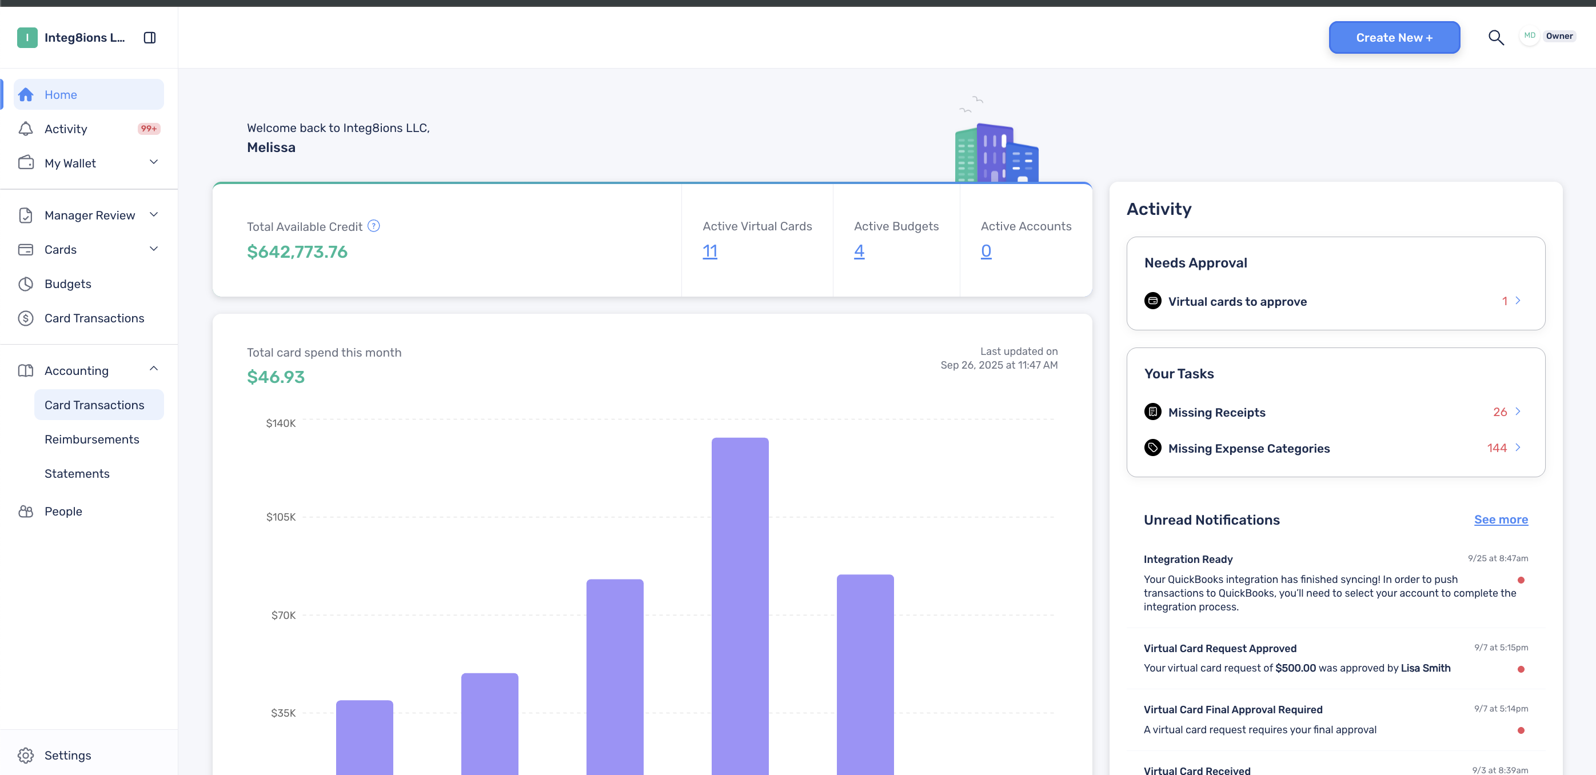The image size is (1596, 775).
Task: Click the Virtual Card Received notification title
Action: 1197,770
